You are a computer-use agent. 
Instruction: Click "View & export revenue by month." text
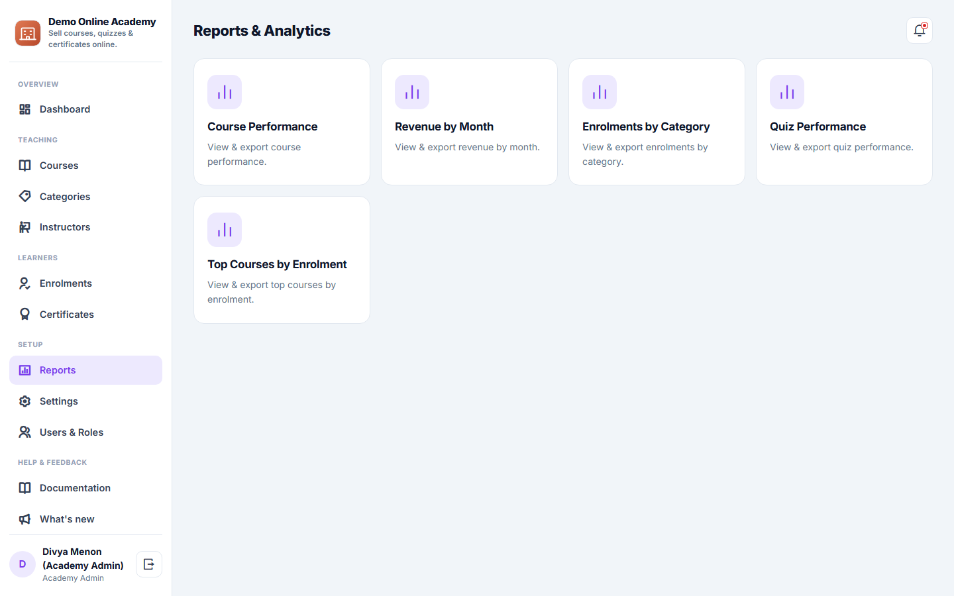[x=467, y=147]
